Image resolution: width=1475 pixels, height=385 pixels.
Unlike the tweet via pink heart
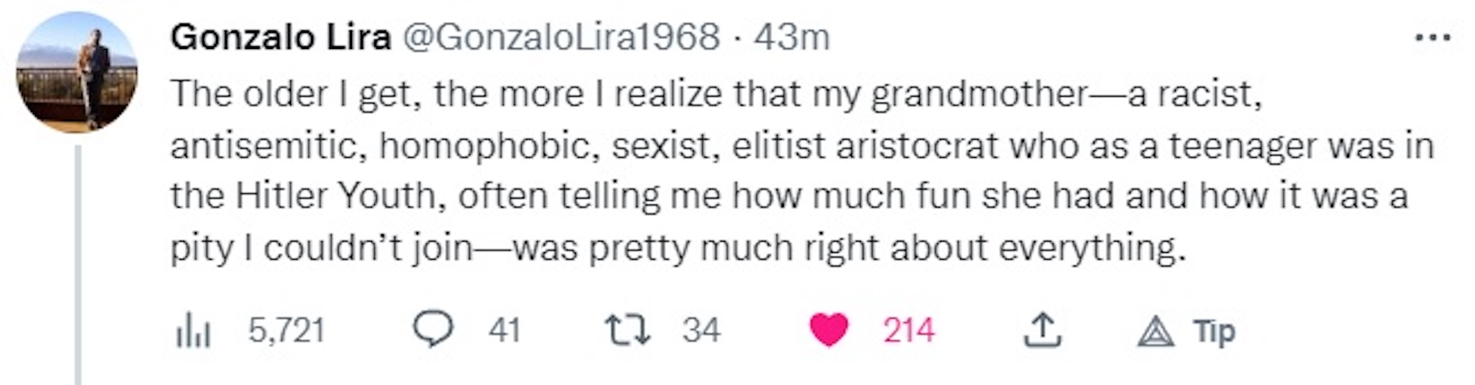(829, 330)
